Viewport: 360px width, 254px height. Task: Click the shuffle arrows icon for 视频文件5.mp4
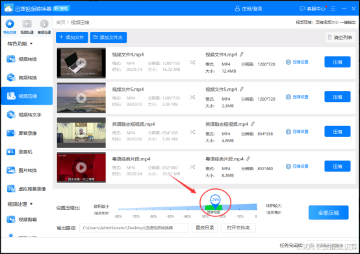pos(192,97)
